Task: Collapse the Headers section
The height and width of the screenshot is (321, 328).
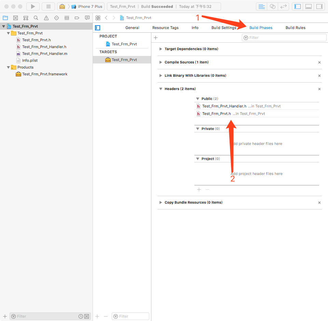Action: 161,89
